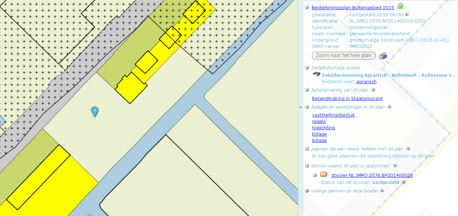The height and width of the screenshot is (216, 458).
Task: Open info icon beside overige plannen op deze locatie
Action: click(382, 191)
